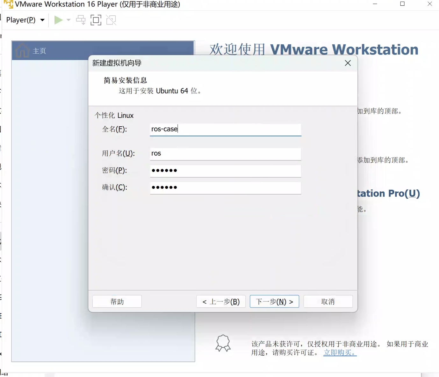Close the new virtual machine wizard dialog
Image resolution: width=439 pixels, height=377 pixels.
tap(348, 63)
